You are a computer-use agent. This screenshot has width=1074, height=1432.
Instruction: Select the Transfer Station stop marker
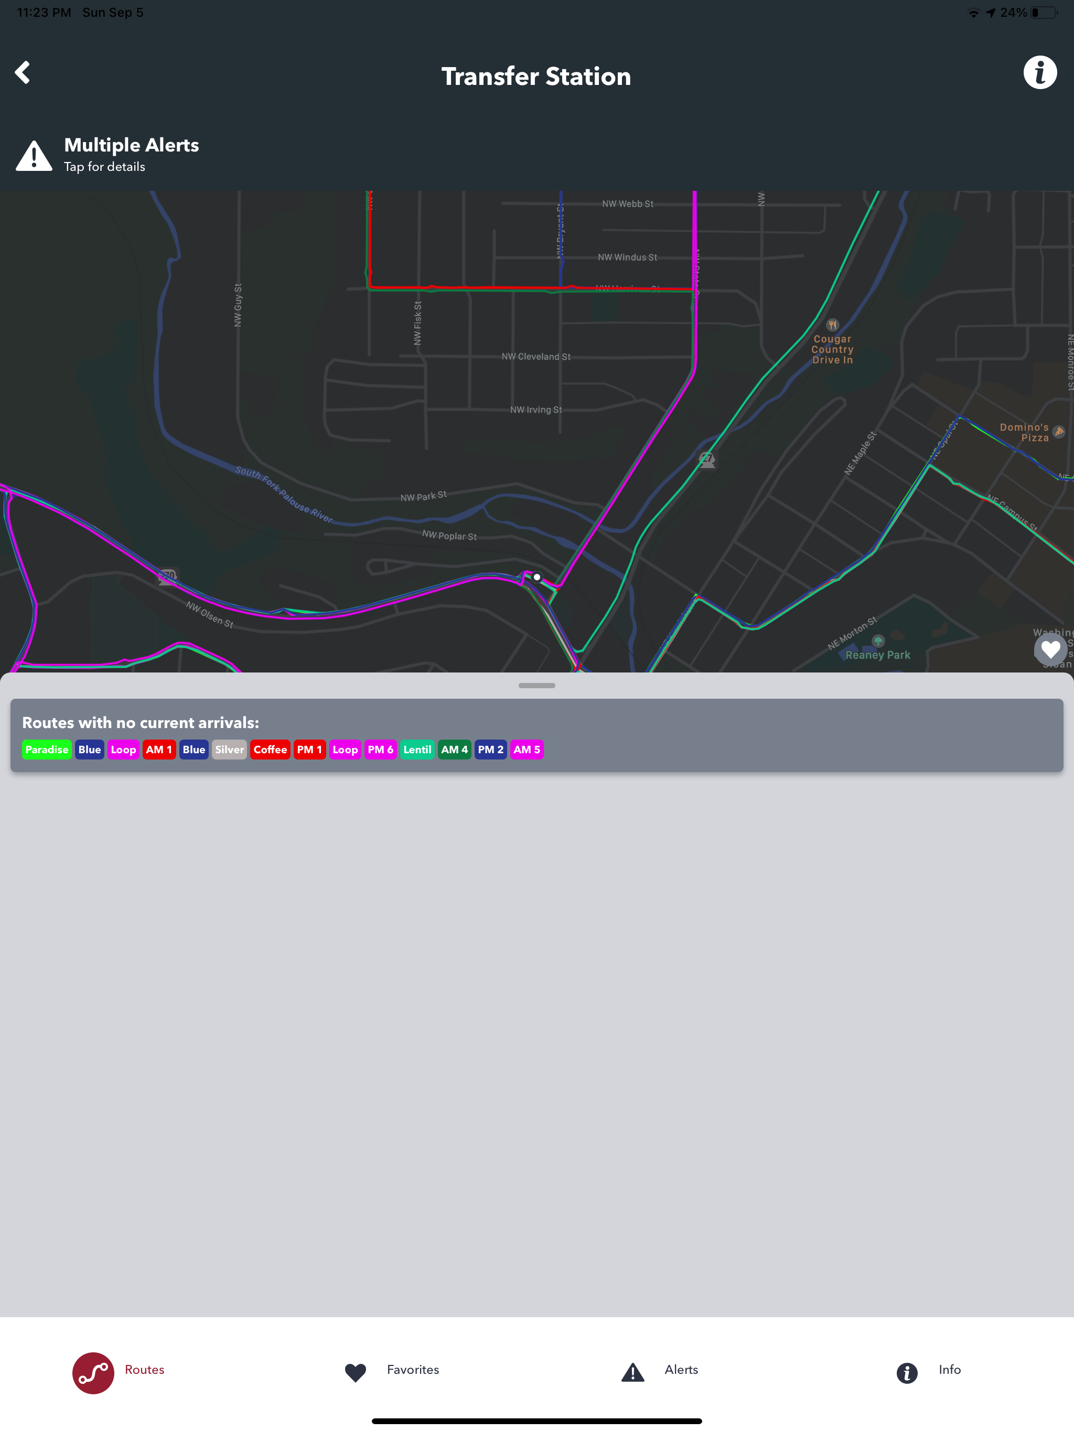[537, 577]
